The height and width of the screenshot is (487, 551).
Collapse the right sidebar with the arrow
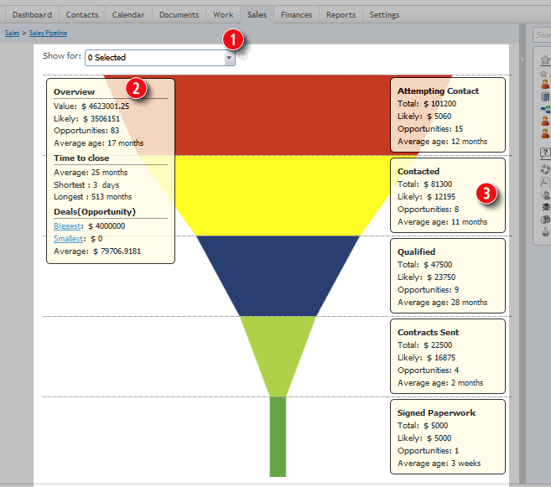[522, 59]
